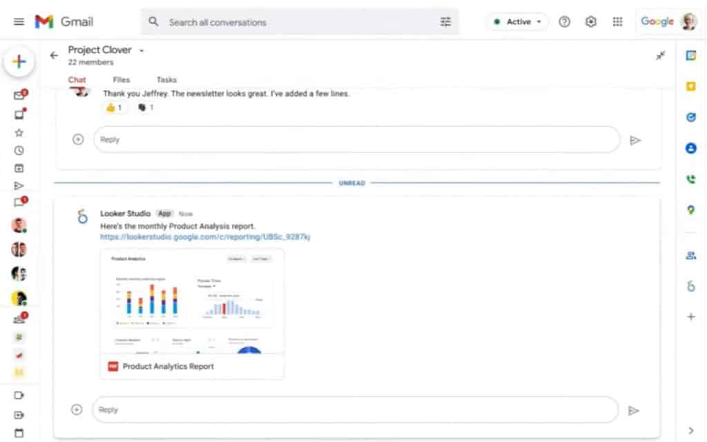707x442 pixels.
Task: Open Settings gear icon
Action: (x=591, y=21)
